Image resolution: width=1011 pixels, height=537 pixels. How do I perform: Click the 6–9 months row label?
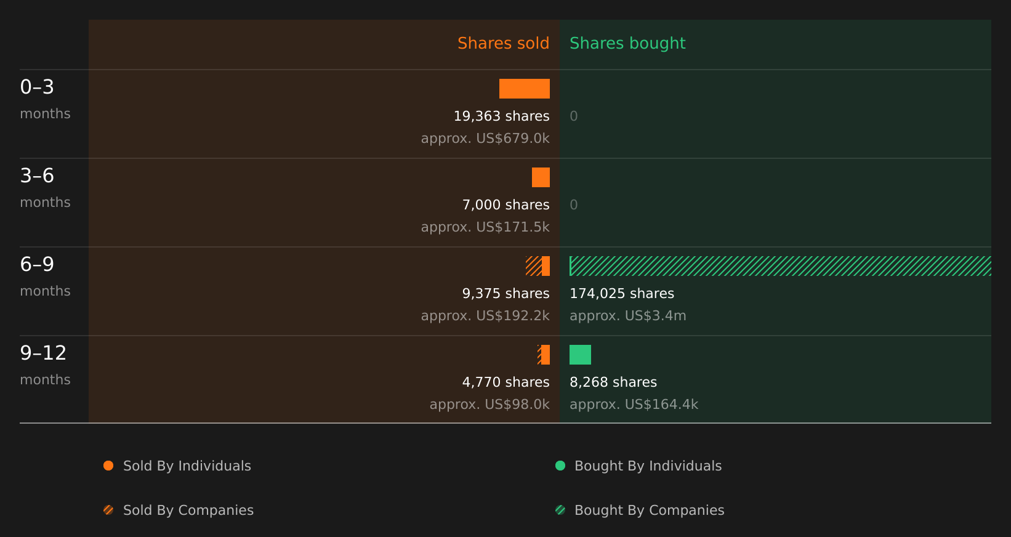pyautogui.click(x=45, y=277)
